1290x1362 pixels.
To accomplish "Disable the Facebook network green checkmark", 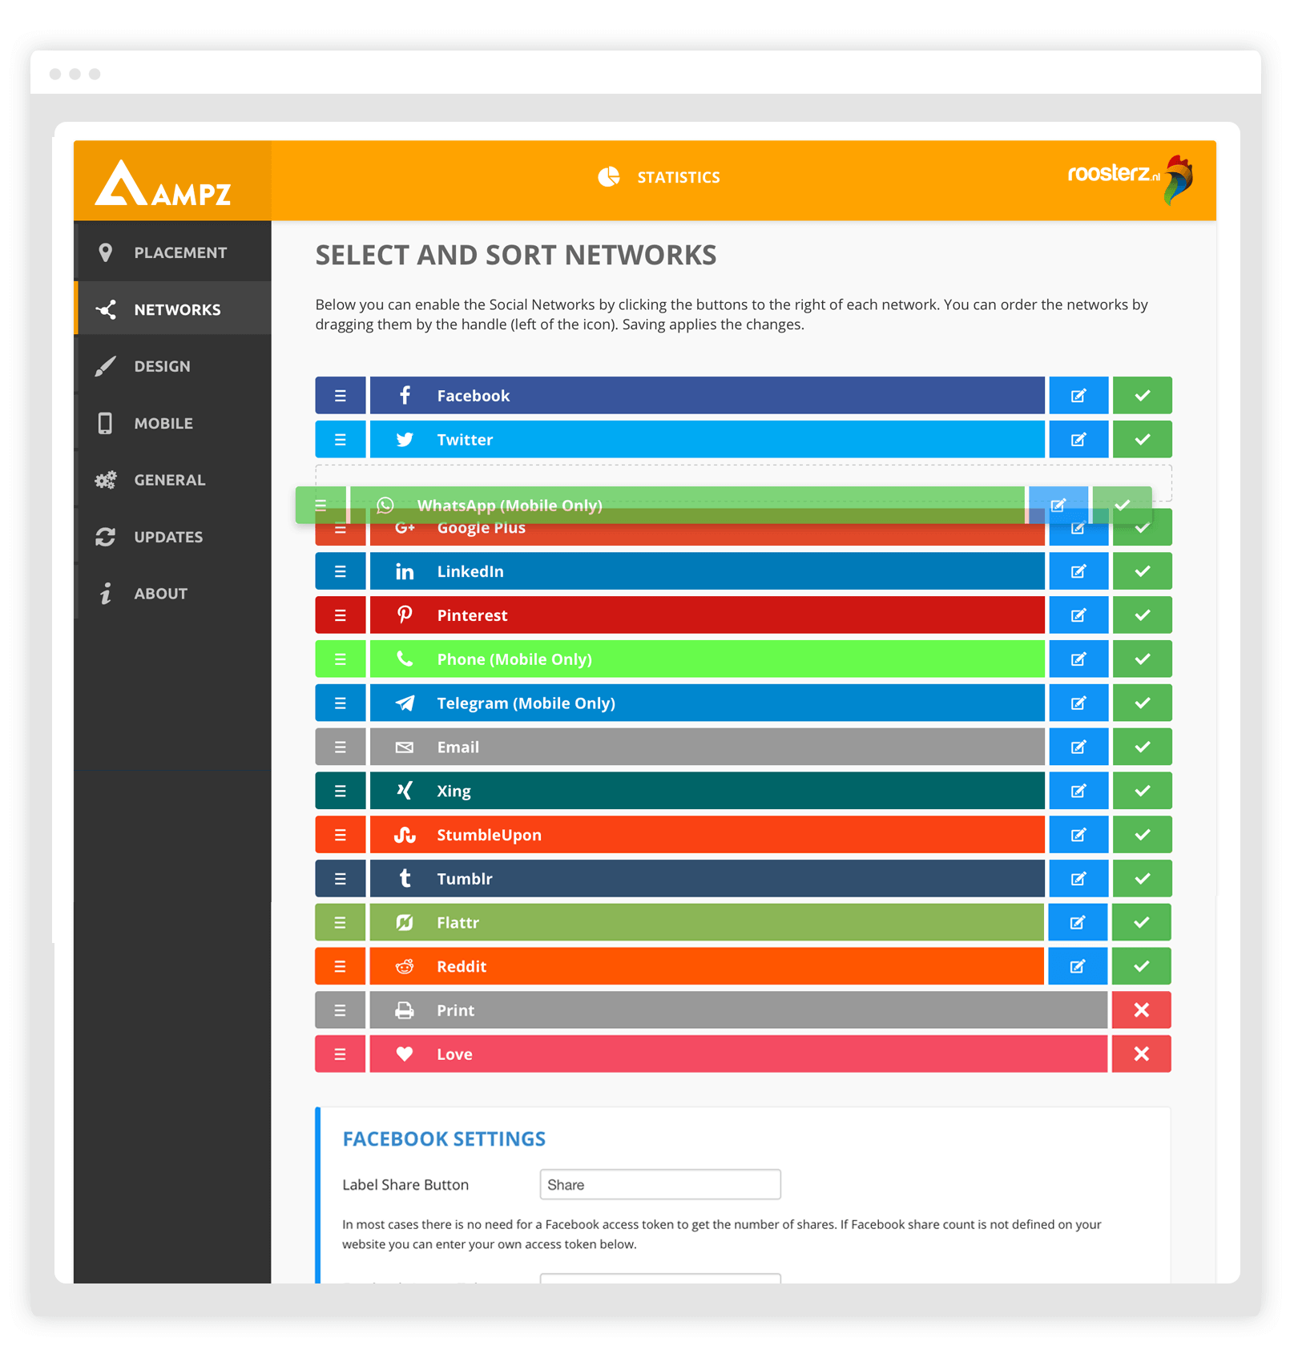I will point(1142,396).
